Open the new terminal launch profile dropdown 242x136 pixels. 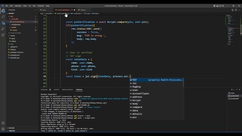[234, 90]
